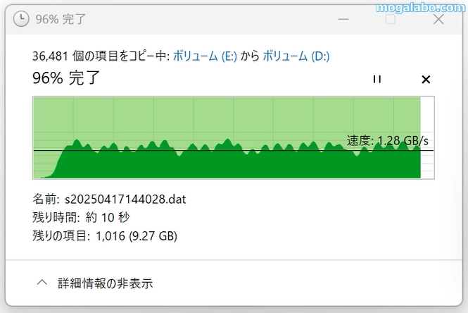Pause the file copy operation
This screenshot has height=313, width=468.
377,79
